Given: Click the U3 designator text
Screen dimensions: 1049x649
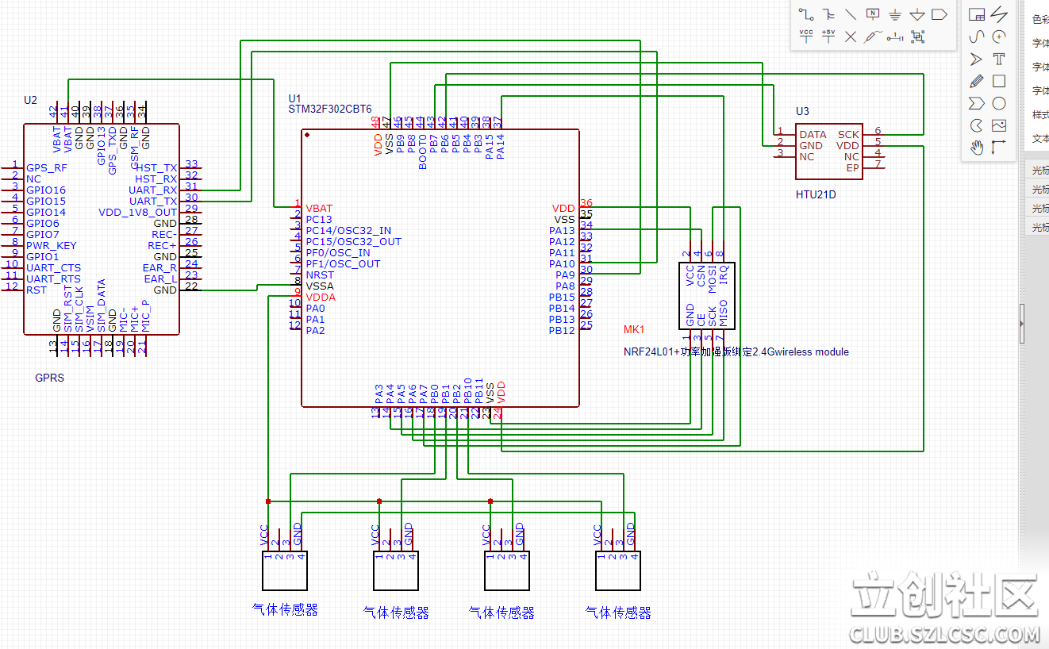Looking at the screenshot, I should [x=803, y=112].
